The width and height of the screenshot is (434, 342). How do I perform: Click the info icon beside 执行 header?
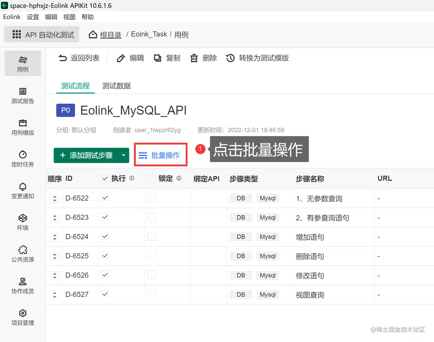click(x=132, y=178)
